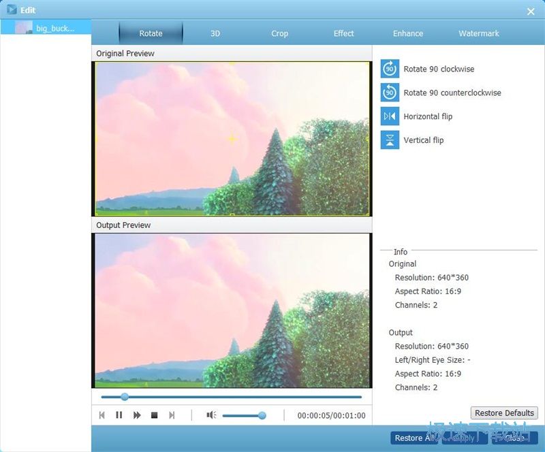Click the playback progress slider handle

125,397
